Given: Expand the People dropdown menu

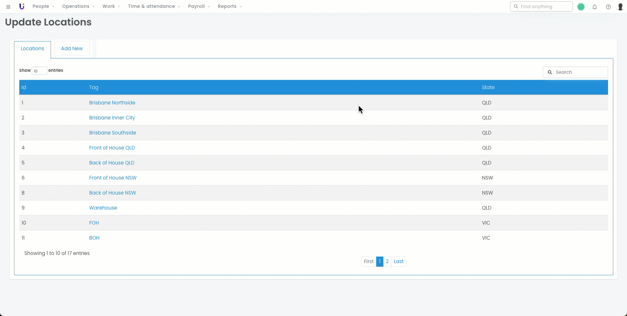Looking at the screenshot, I should pos(43,7).
